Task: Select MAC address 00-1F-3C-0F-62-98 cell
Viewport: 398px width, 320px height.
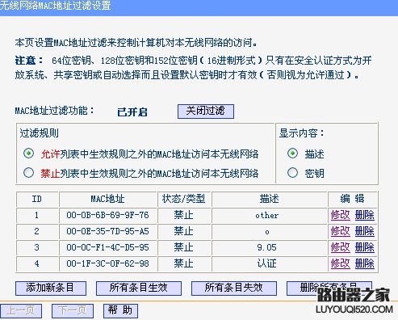Action: click(107, 263)
